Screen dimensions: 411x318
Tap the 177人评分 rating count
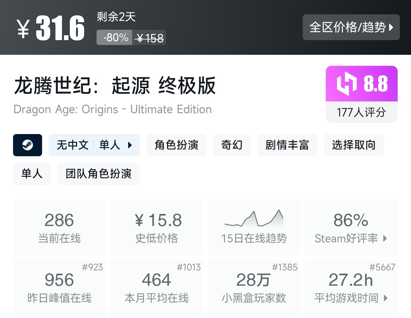click(362, 113)
